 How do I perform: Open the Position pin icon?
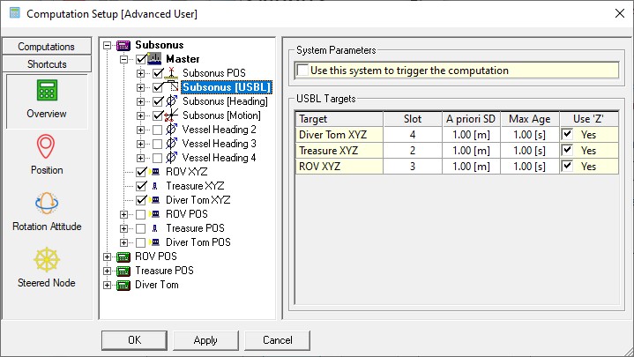46,146
